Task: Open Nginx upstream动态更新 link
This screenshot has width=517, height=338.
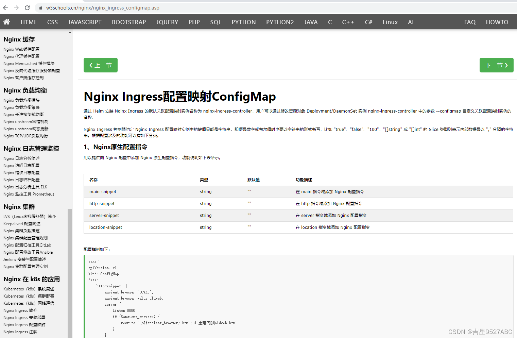Action: (26, 129)
